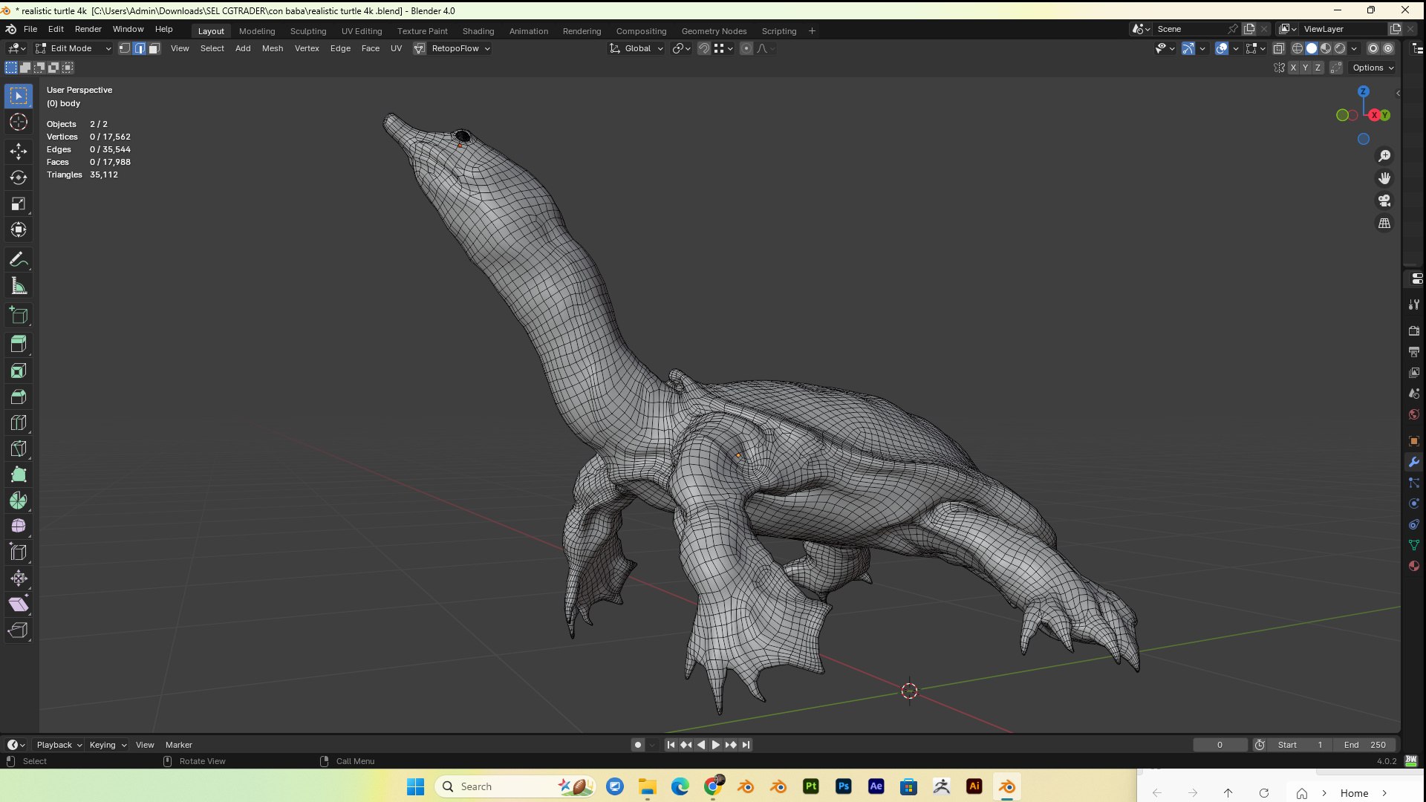
Task: Click the Zoom viewport gizmo icon
Action: [1384, 156]
